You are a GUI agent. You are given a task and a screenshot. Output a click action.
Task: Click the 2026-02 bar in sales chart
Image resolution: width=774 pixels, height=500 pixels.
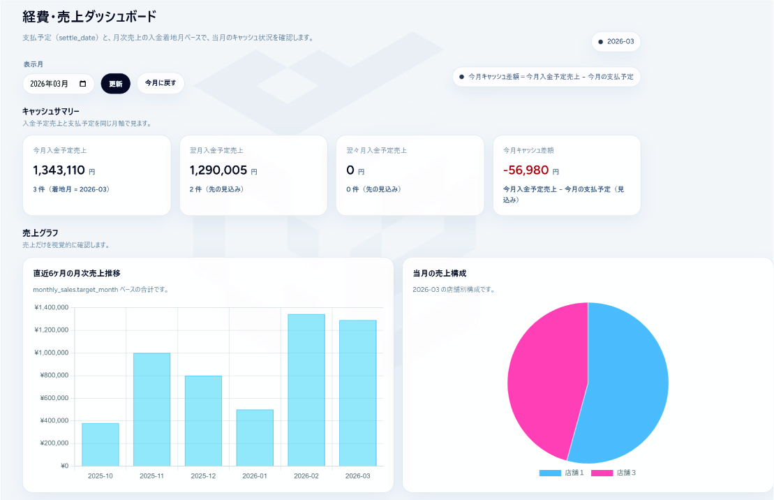(306, 390)
